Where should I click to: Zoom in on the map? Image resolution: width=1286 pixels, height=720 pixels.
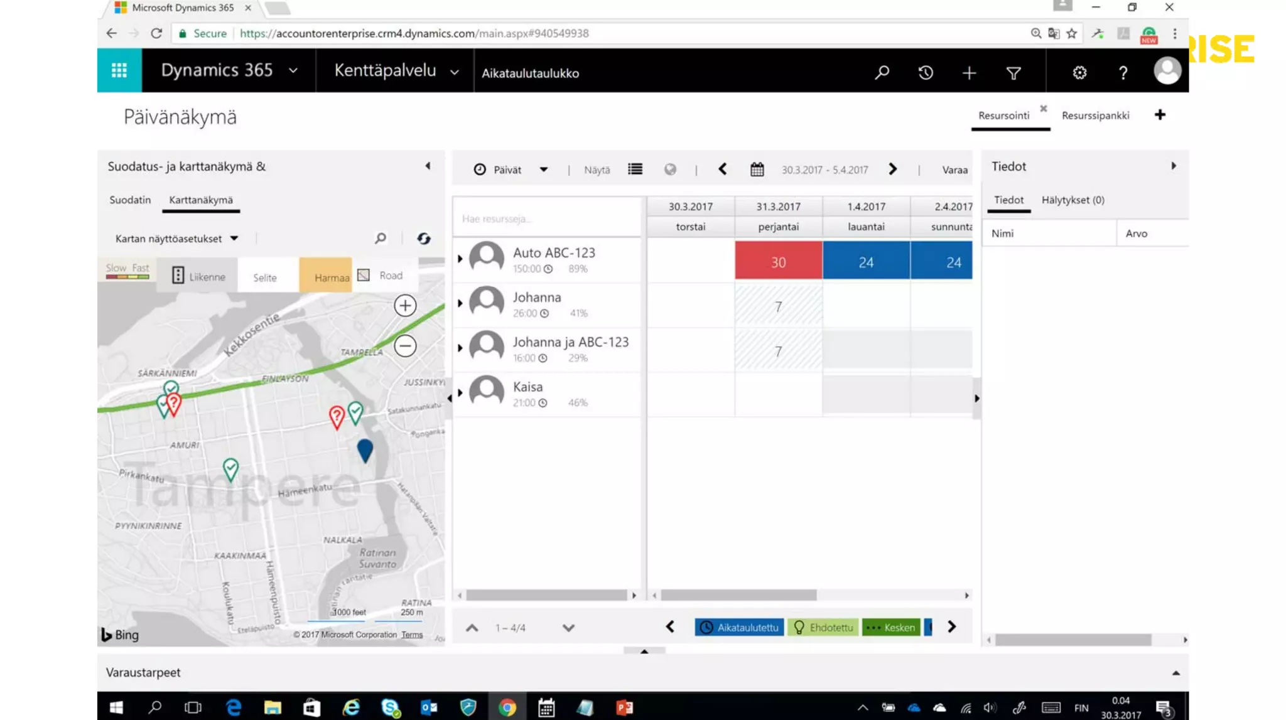[405, 306]
